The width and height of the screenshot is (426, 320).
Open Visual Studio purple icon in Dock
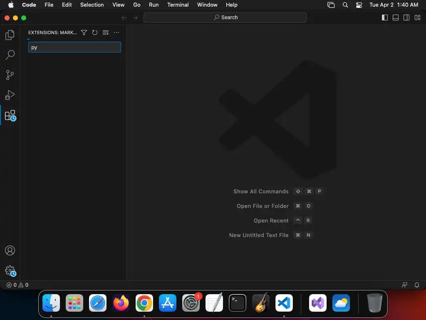318,303
